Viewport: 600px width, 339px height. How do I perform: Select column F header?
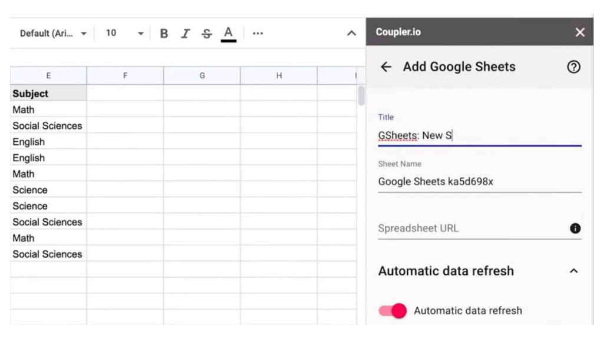pyautogui.click(x=125, y=76)
